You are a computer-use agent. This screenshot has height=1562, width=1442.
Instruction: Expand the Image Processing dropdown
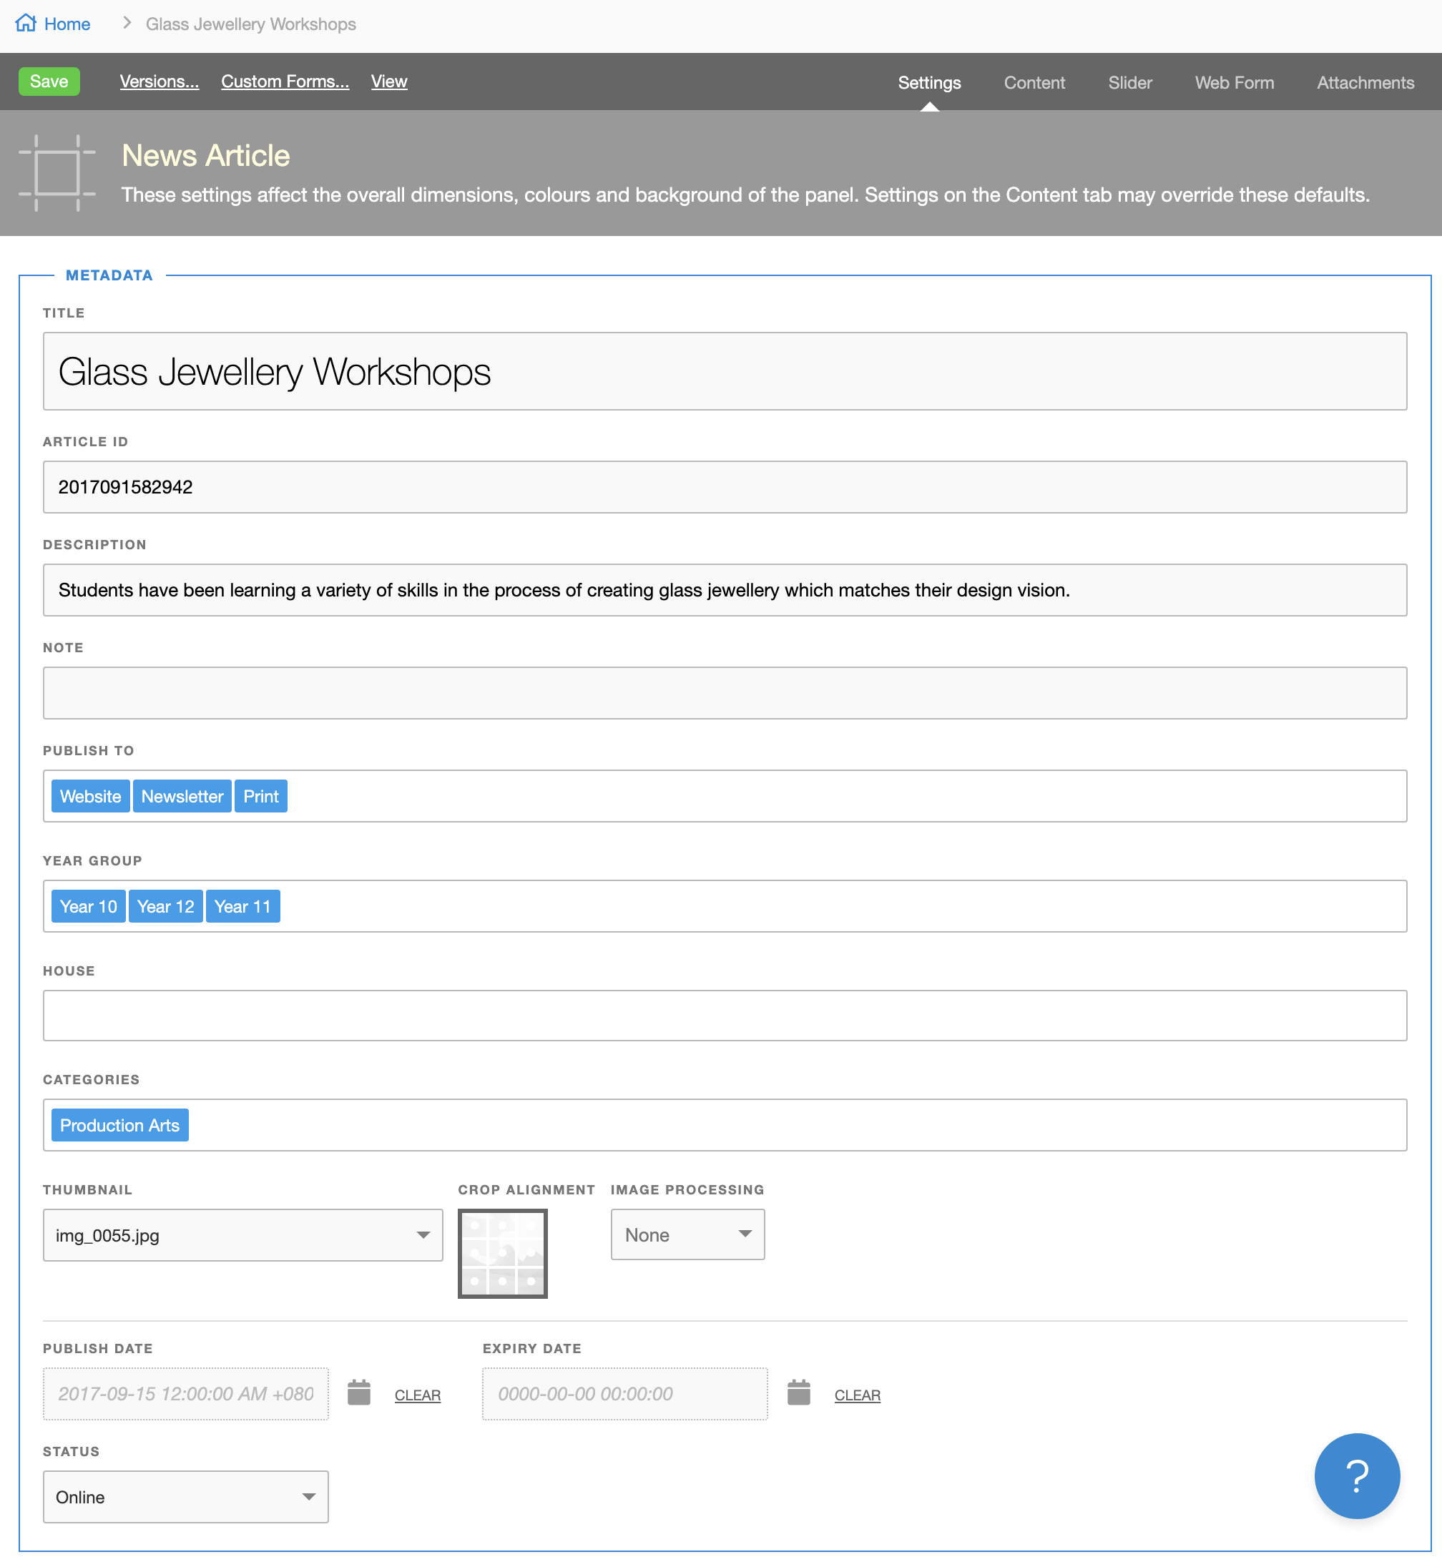click(687, 1234)
